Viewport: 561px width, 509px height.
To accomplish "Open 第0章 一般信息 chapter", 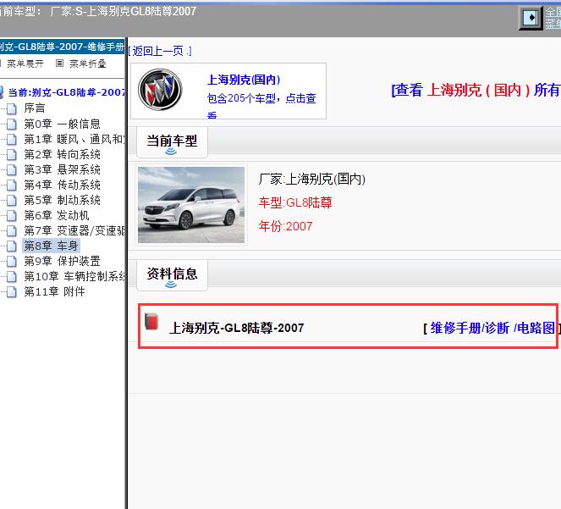I will [x=63, y=124].
